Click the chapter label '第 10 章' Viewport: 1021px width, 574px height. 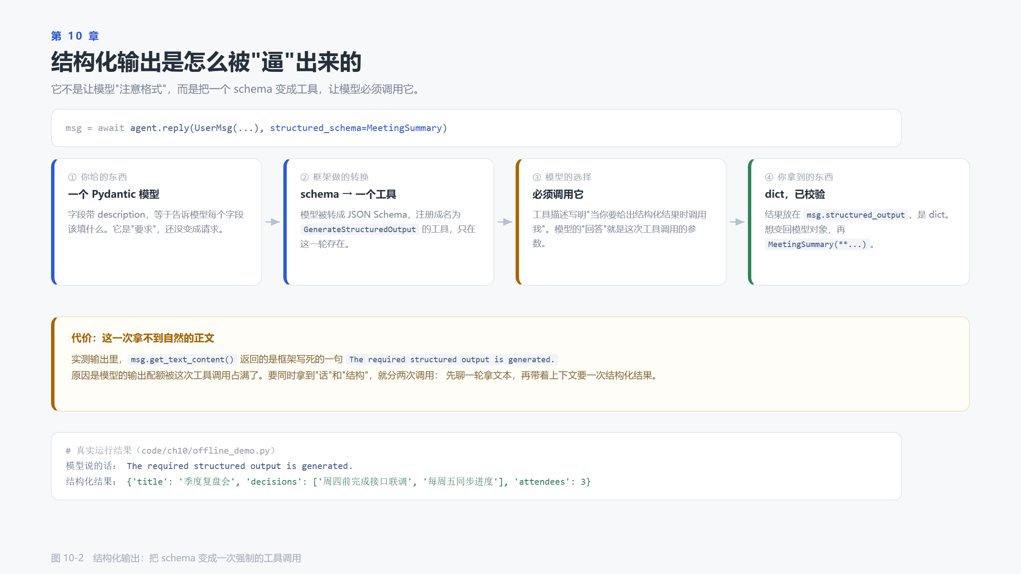pos(75,36)
